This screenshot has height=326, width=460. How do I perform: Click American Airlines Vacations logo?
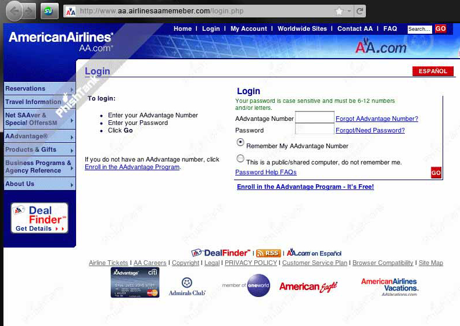(x=390, y=287)
